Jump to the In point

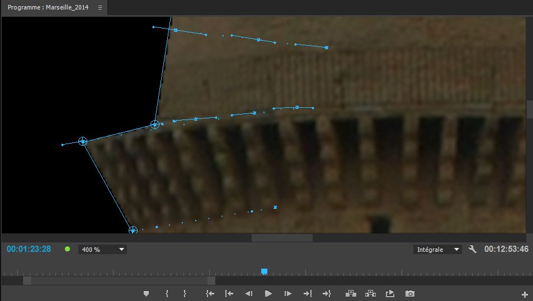coord(210,294)
